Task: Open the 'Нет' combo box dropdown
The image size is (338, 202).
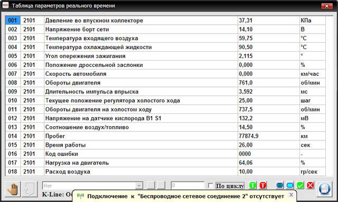Action: pos(139,186)
